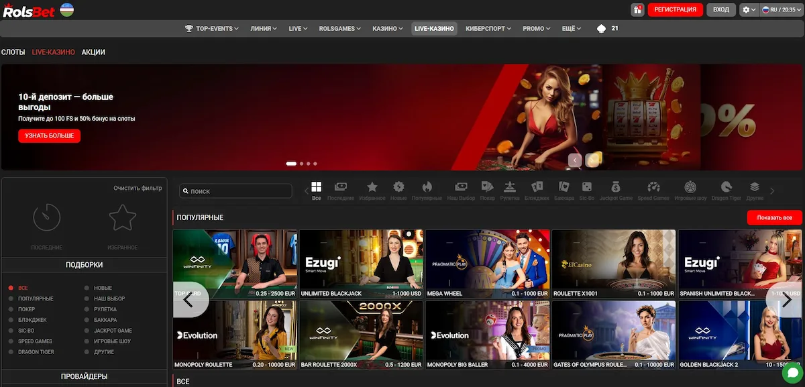The width and height of the screenshot is (805, 387).
Task: Expand the PROMO dropdown menu
Action: 536,29
